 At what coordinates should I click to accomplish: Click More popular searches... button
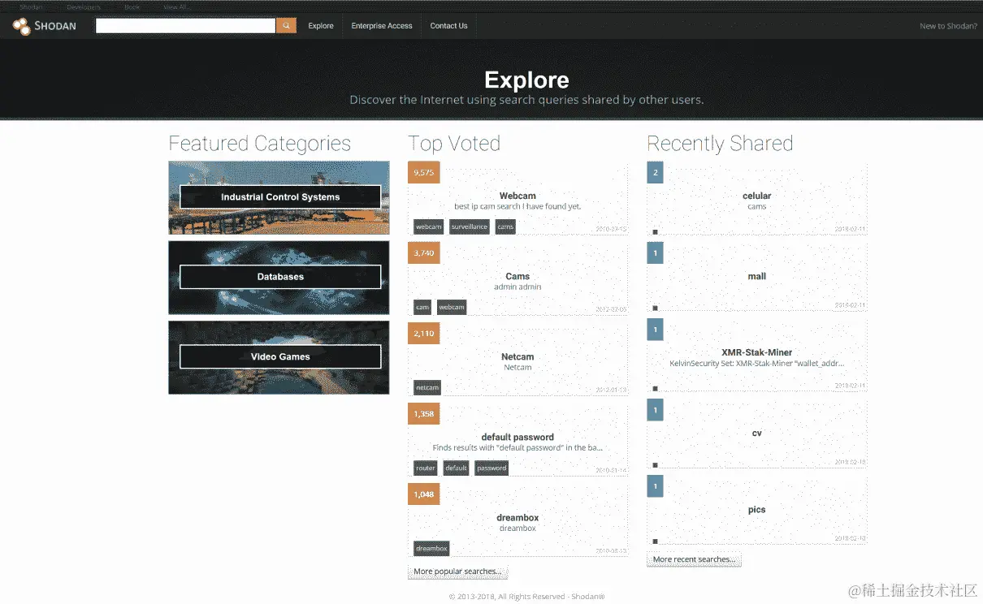pos(457,572)
